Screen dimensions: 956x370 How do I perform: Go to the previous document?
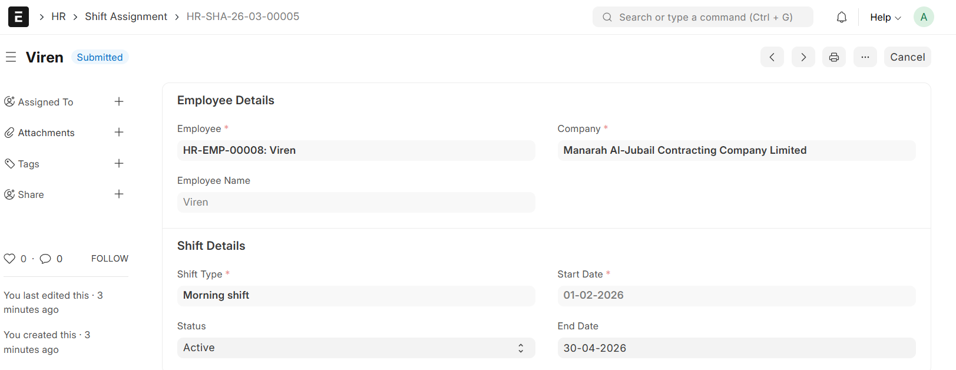click(772, 57)
